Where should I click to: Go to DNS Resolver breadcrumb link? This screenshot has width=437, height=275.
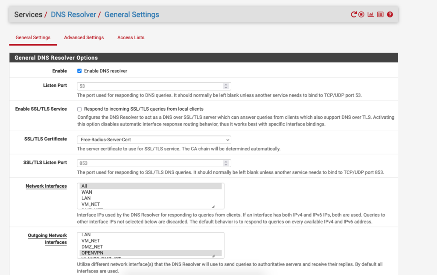click(x=73, y=14)
